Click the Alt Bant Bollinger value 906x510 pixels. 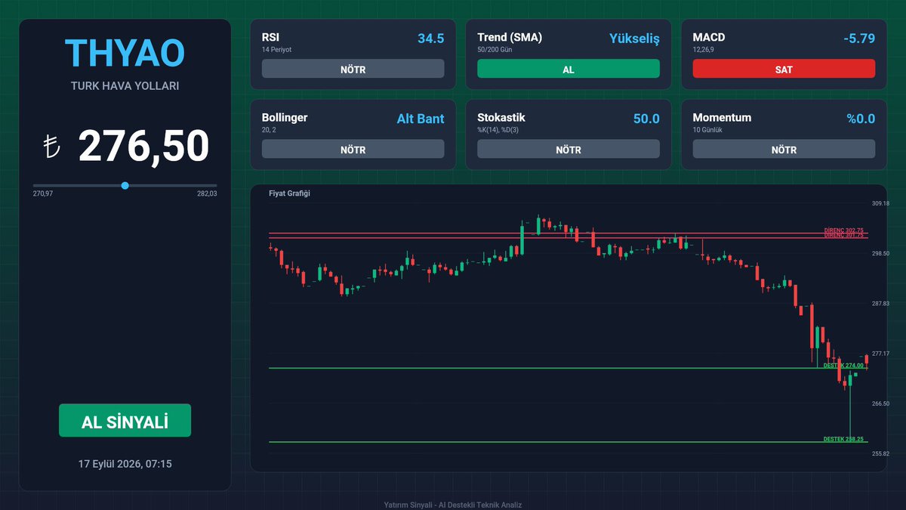coord(421,119)
